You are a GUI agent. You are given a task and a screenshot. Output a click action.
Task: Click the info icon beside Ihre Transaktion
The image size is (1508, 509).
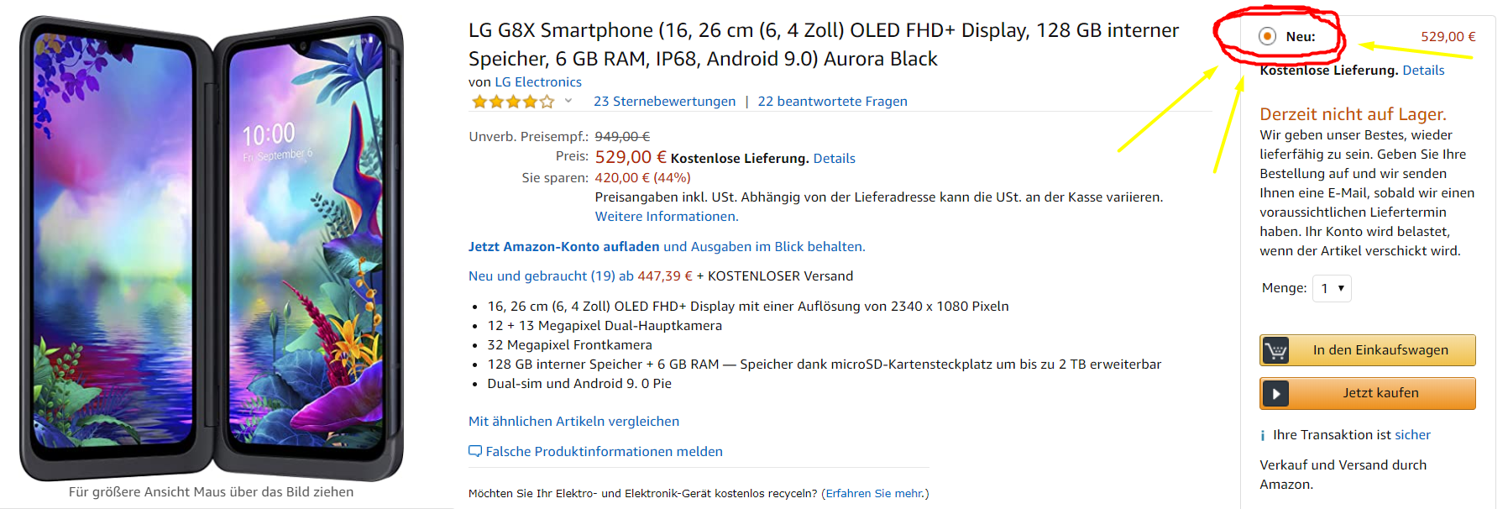click(1262, 435)
